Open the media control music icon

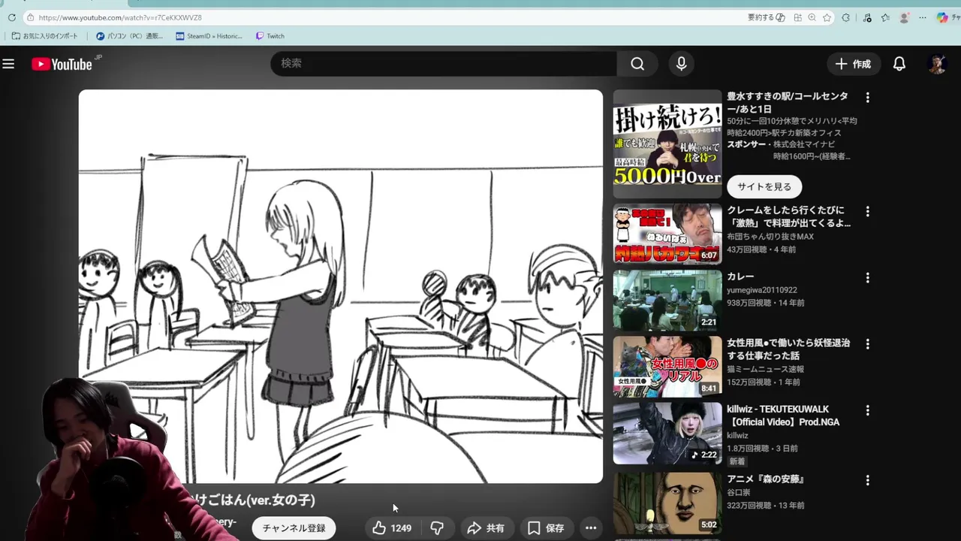pos(867,17)
